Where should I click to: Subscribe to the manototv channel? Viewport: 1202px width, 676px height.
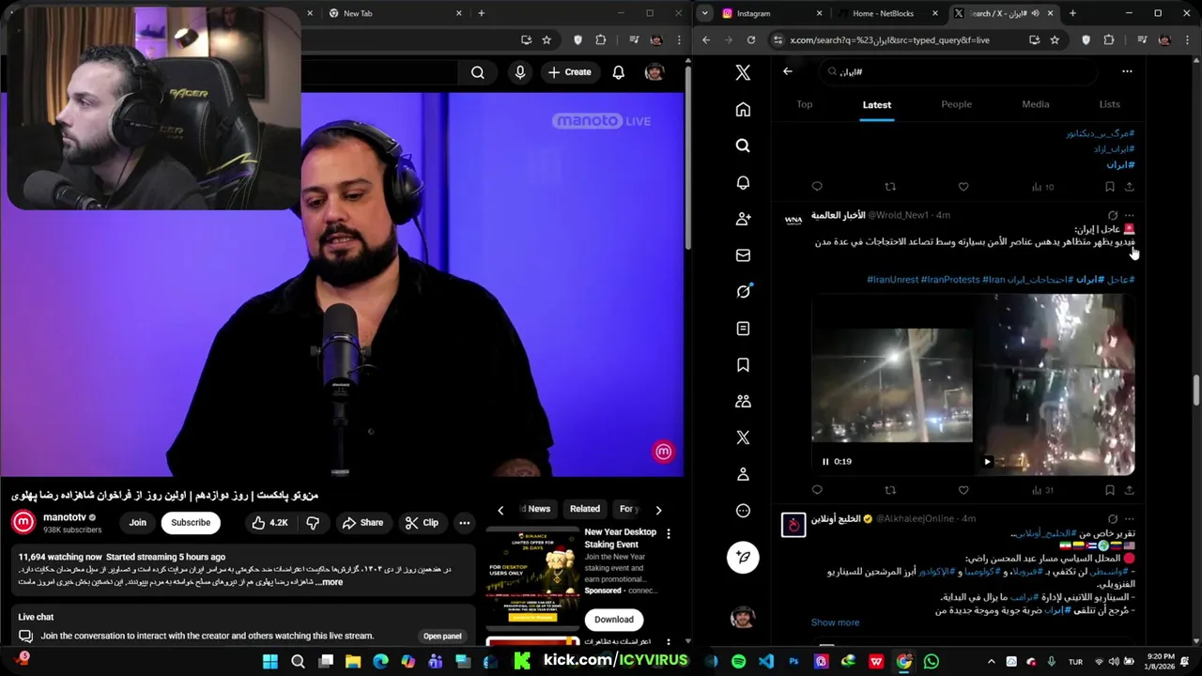coord(191,523)
